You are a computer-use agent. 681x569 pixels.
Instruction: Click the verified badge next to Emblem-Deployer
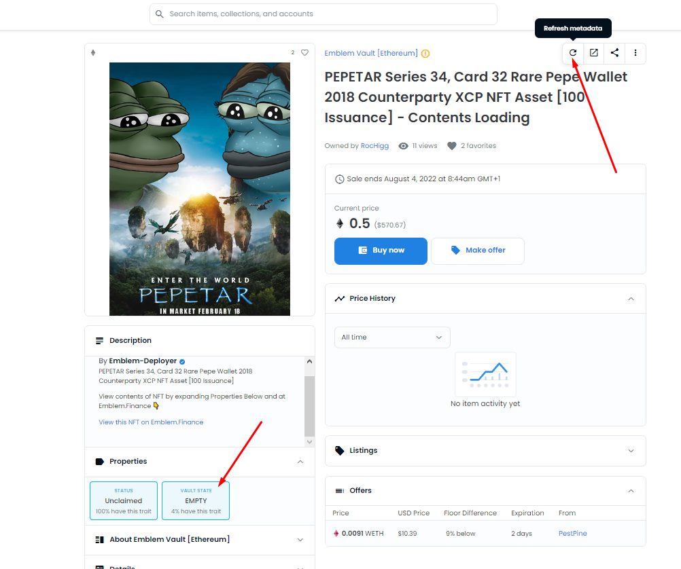pos(182,361)
